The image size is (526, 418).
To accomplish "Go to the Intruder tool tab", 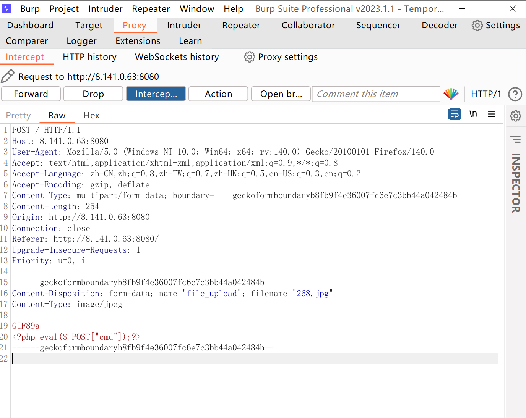I will tap(184, 25).
